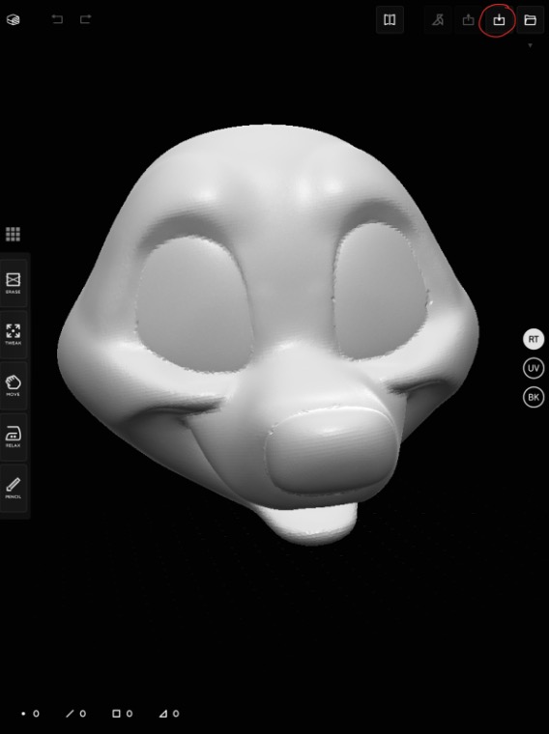Select the Relax iron tool
The width and height of the screenshot is (549, 734).
[14, 437]
